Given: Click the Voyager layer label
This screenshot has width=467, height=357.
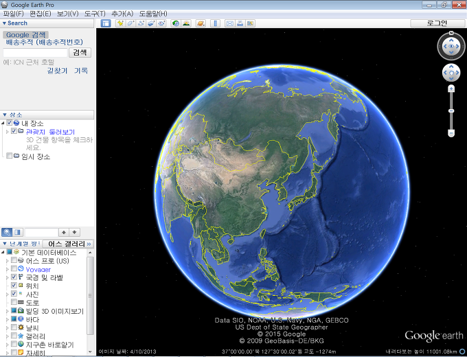Looking at the screenshot, I should pyautogui.click(x=38, y=269).
